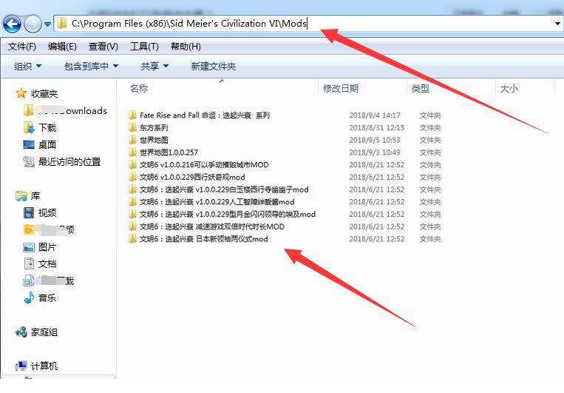Expand the address bar history dropdown
564x393 pixels.
pyautogui.click(x=557, y=24)
